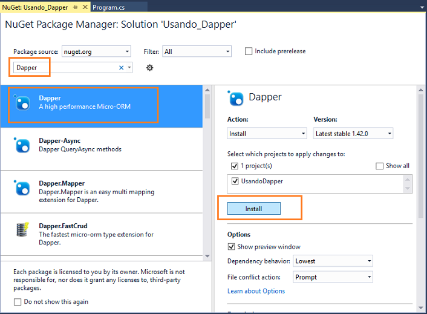Click the Dapper-Async package icon
427x314 pixels.
click(x=22, y=145)
